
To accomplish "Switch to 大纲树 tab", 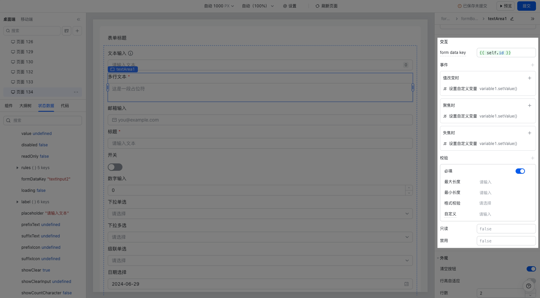I will click(x=25, y=106).
